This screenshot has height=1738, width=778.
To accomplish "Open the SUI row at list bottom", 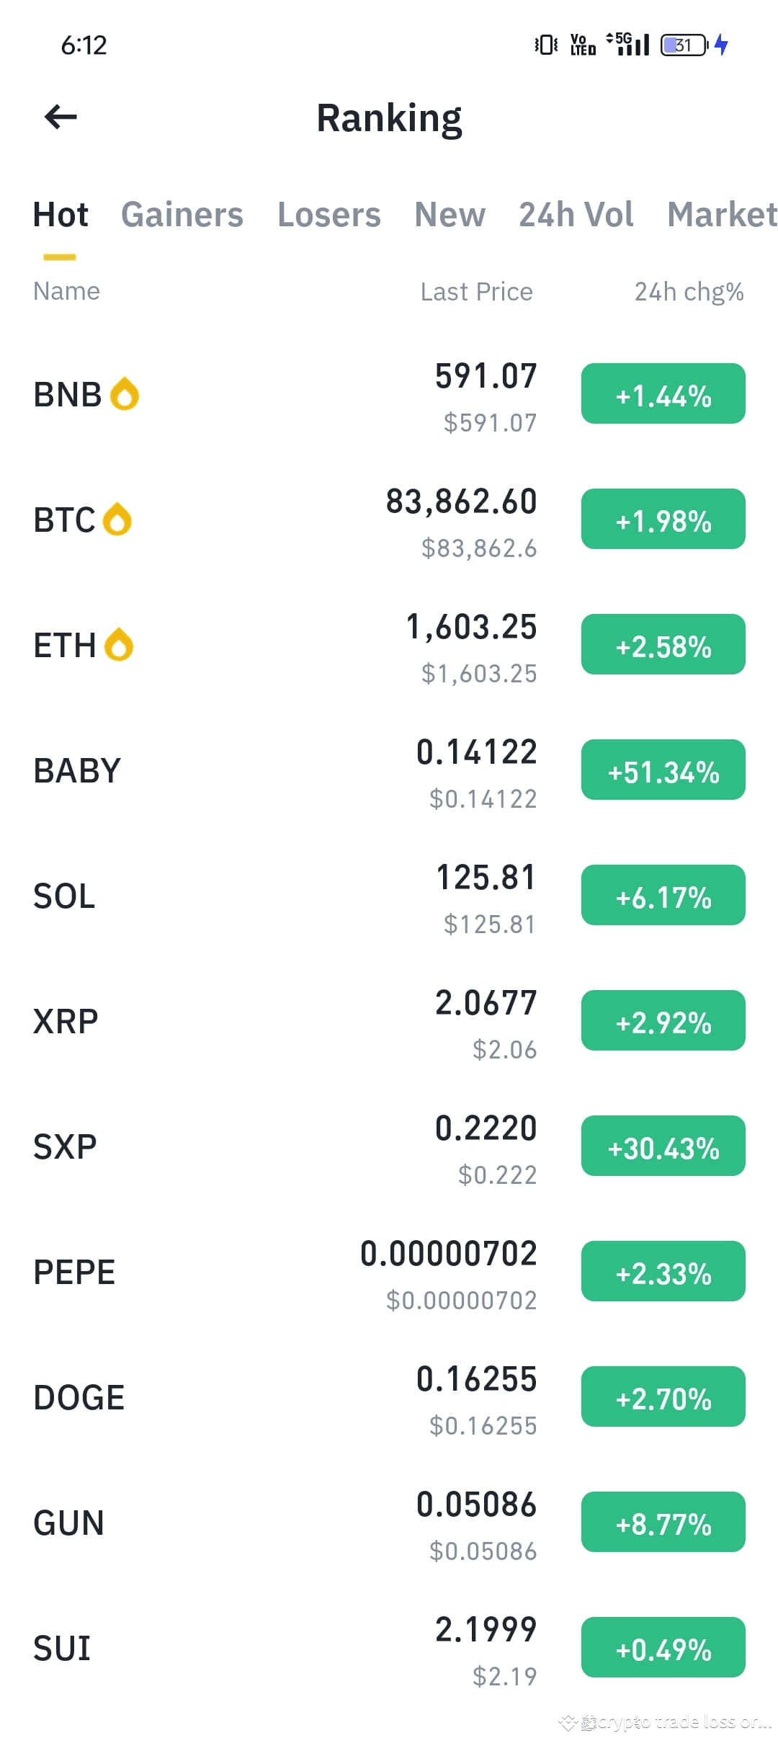I will pos(389,1648).
